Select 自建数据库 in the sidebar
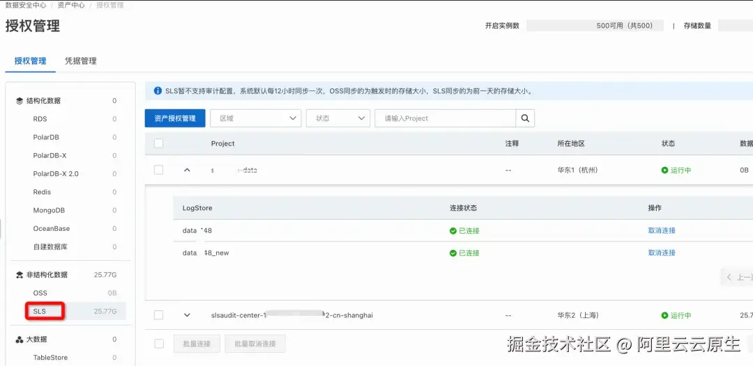The image size is (753, 366). click(x=49, y=247)
